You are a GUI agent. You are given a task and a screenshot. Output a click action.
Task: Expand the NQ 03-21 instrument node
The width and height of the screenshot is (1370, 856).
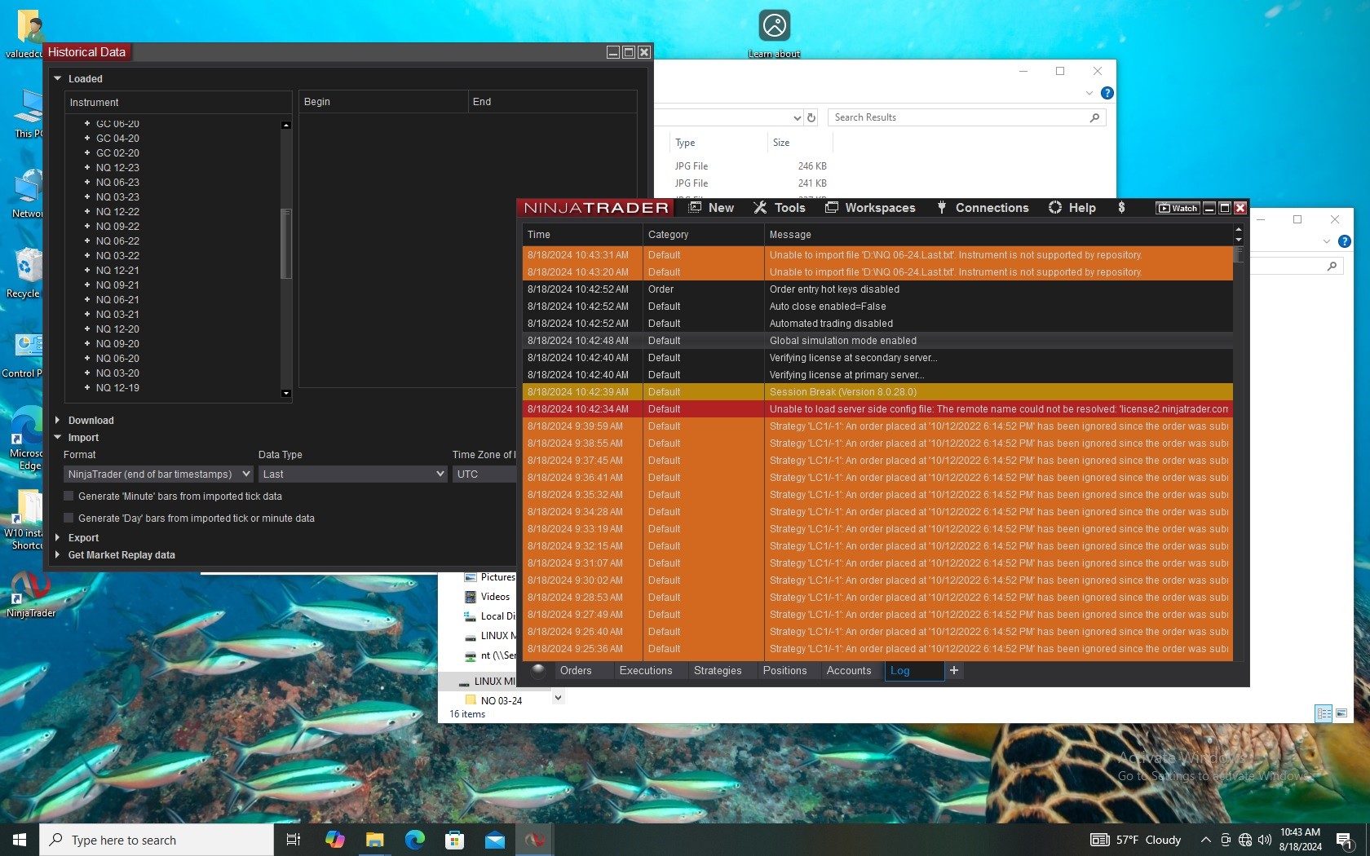pos(87,315)
